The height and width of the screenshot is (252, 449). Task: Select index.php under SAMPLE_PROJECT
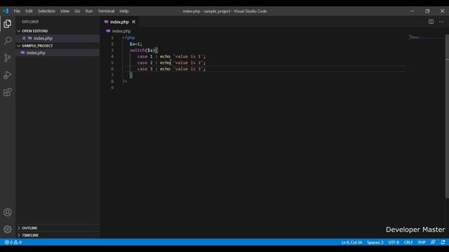(36, 53)
